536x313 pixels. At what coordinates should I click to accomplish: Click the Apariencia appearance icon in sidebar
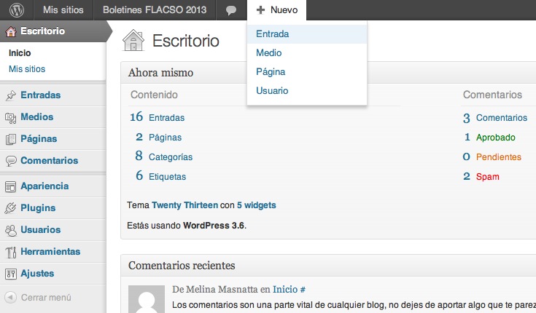11,186
